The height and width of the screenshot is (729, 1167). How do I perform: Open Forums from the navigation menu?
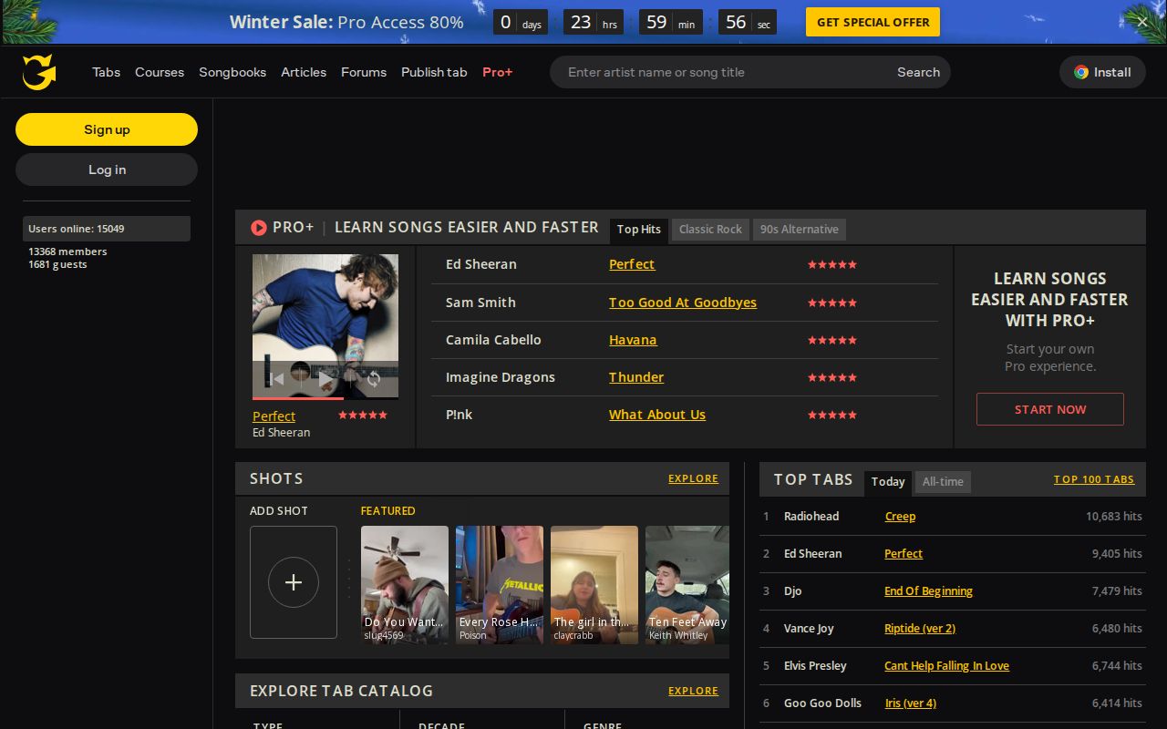pyautogui.click(x=364, y=72)
